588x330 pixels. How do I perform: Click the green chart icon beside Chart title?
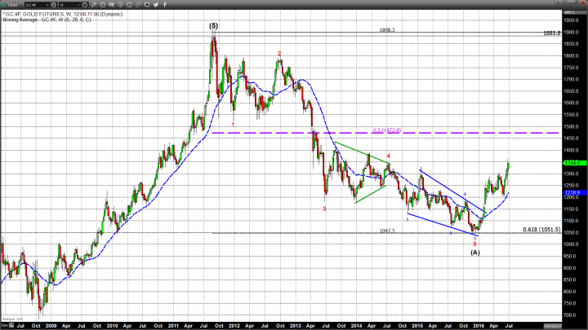[x=4, y=4]
